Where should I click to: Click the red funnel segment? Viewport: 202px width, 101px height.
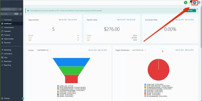point(71,79)
